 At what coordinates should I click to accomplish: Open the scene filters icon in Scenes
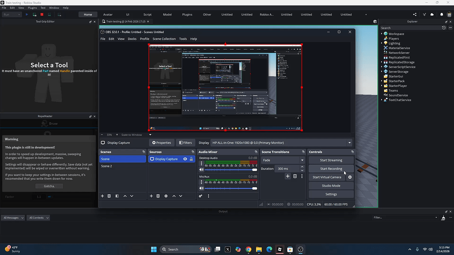(117, 196)
